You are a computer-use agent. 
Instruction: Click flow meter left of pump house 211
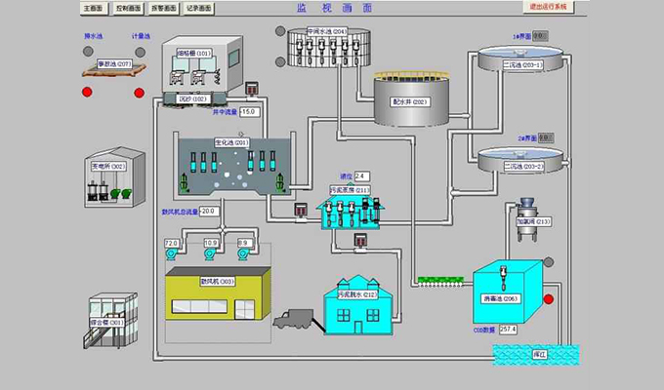pos(301,212)
